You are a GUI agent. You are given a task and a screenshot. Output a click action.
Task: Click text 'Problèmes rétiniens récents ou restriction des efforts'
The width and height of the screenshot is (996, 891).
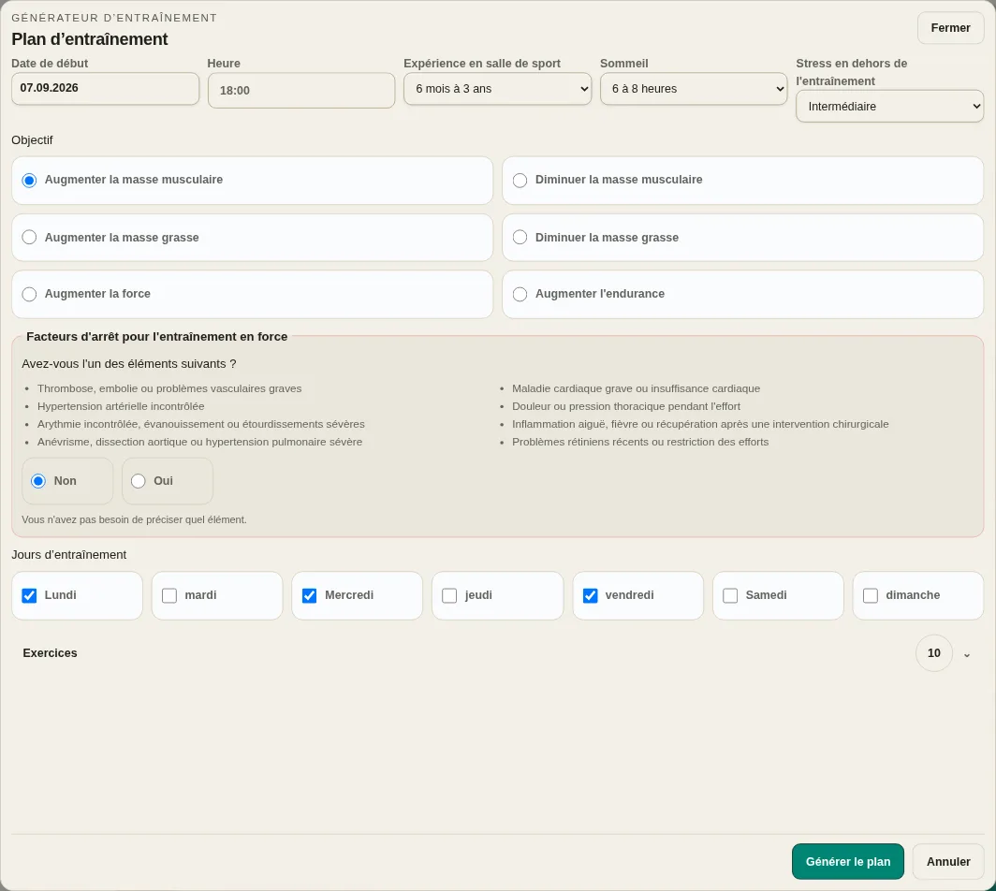coord(640,442)
